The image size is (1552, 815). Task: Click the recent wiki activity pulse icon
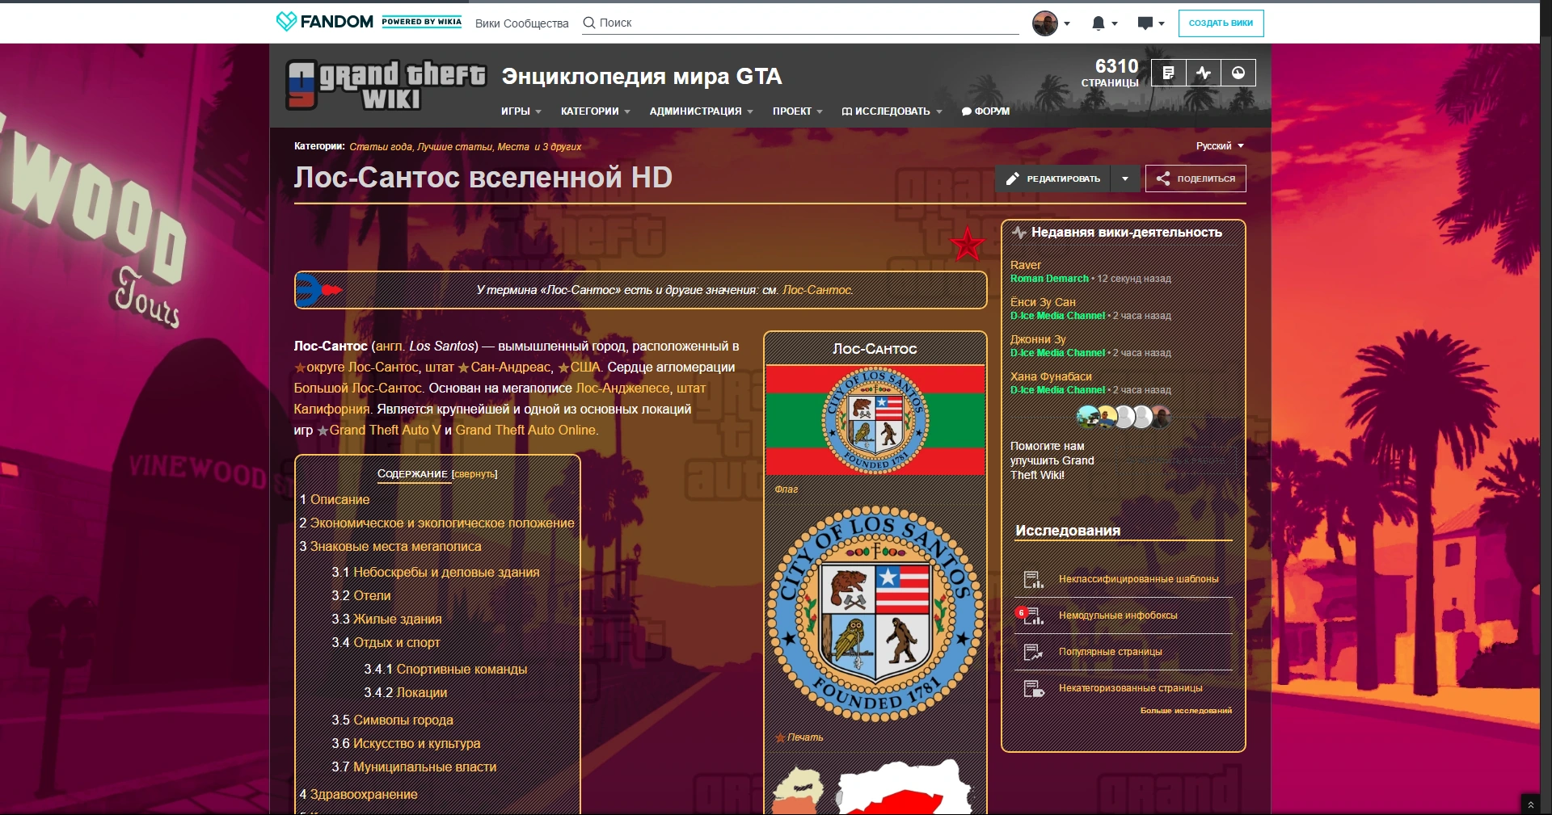click(1019, 233)
